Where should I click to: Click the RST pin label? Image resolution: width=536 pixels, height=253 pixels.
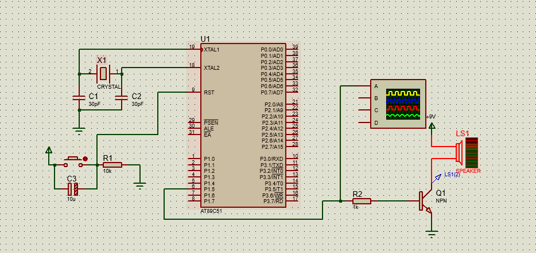pyautogui.click(x=209, y=92)
